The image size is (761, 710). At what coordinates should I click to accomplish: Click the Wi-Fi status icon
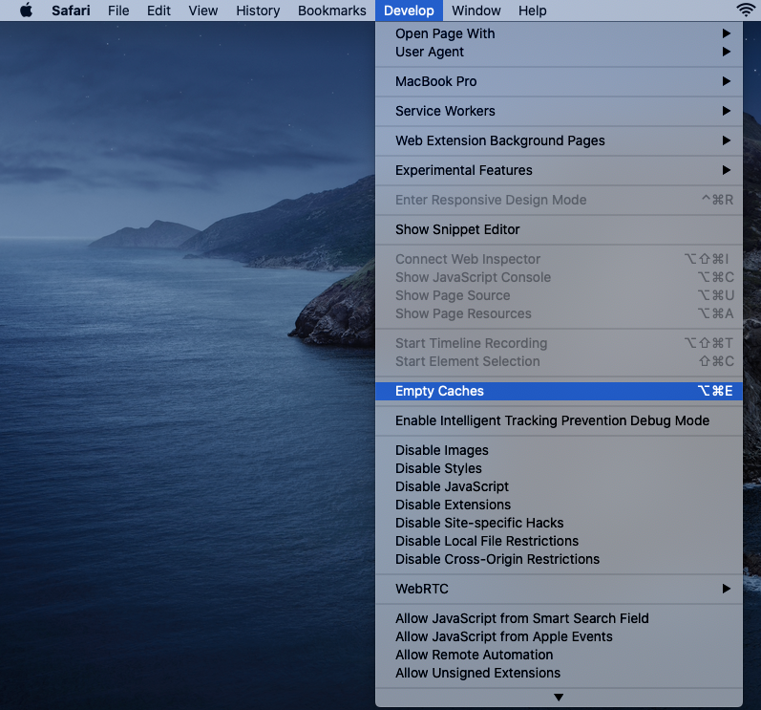click(x=746, y=10)
